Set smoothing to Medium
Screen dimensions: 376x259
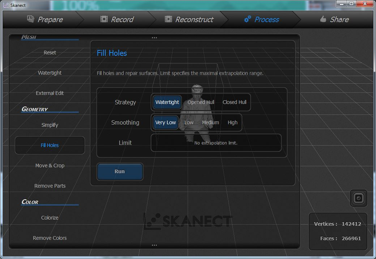pos(210,123)
